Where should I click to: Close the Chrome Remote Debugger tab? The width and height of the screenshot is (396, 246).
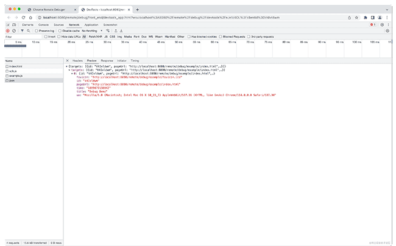[75, 10]
